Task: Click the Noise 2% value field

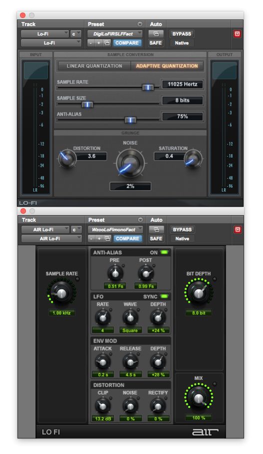Action: click(x=130, y=186)
